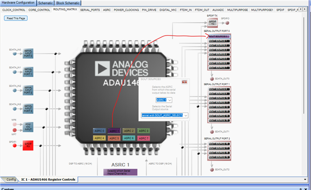Click the SDATA_OUT0 pin circle

212,79
